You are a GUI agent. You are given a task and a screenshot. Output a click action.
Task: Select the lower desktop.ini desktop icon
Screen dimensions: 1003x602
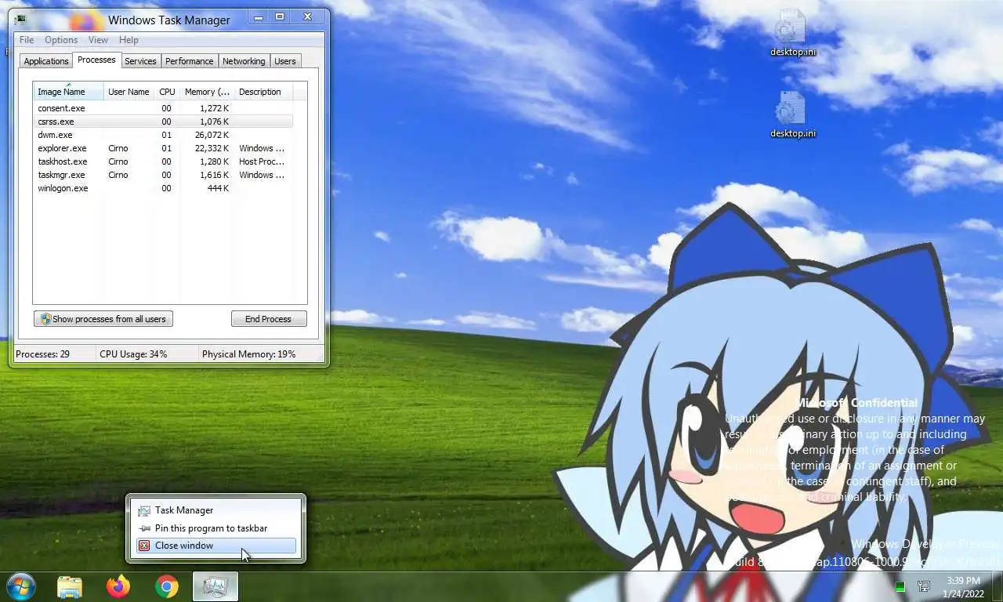(x=792, y=115)
